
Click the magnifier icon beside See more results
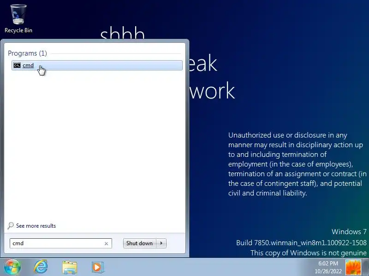(11, 226)
